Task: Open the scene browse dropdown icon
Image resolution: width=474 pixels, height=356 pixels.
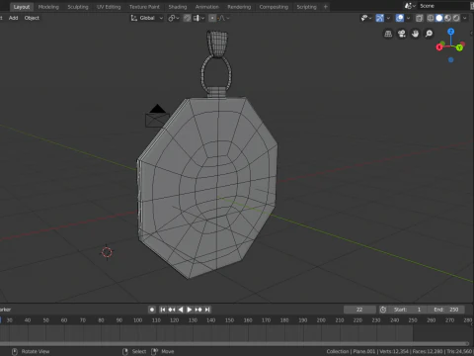Action: [x=410, y=6]
